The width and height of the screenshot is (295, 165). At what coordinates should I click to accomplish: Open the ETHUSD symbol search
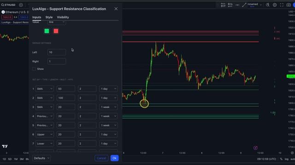pos(8,5)
